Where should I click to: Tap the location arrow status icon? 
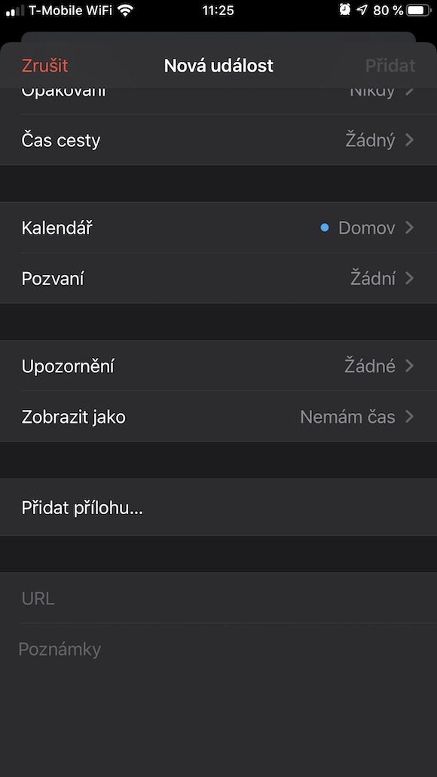pos(362,9)
